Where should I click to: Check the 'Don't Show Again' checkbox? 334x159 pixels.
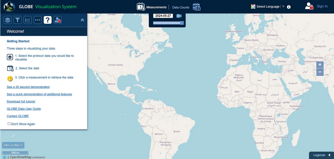click(9, 124)
